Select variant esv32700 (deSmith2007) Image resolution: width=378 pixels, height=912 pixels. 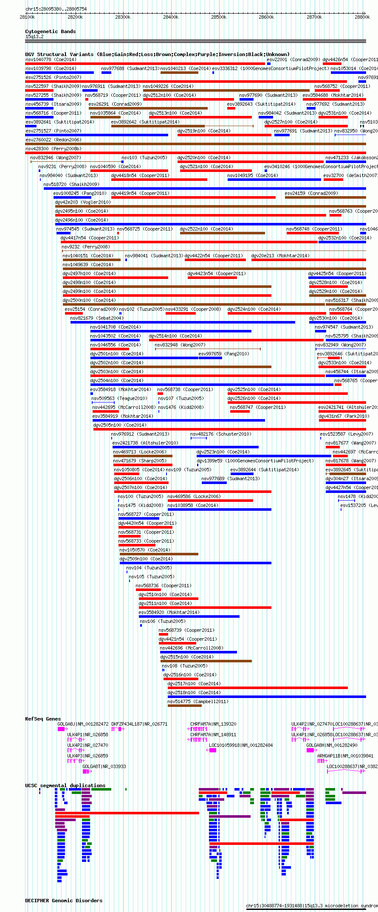333,180
